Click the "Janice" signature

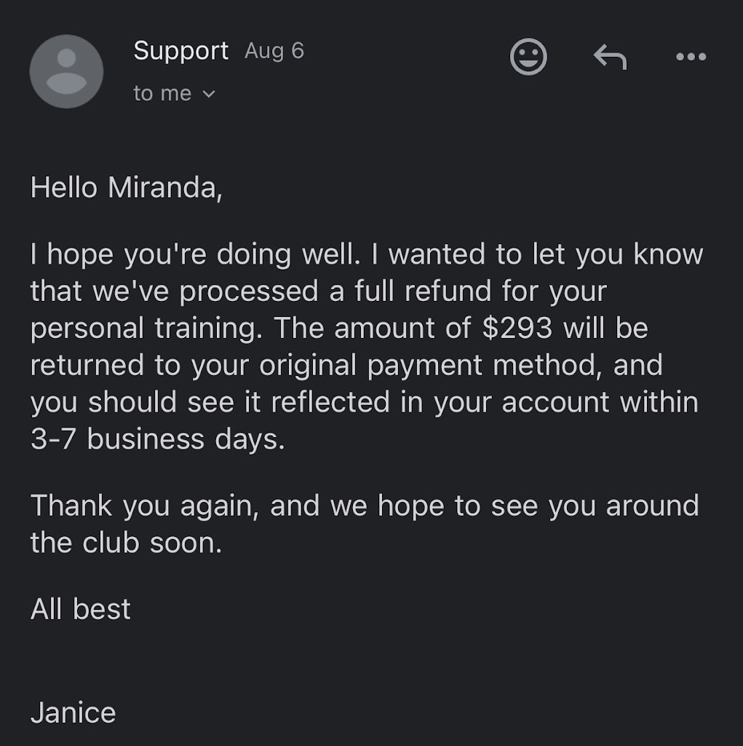[x=73, y=712]
